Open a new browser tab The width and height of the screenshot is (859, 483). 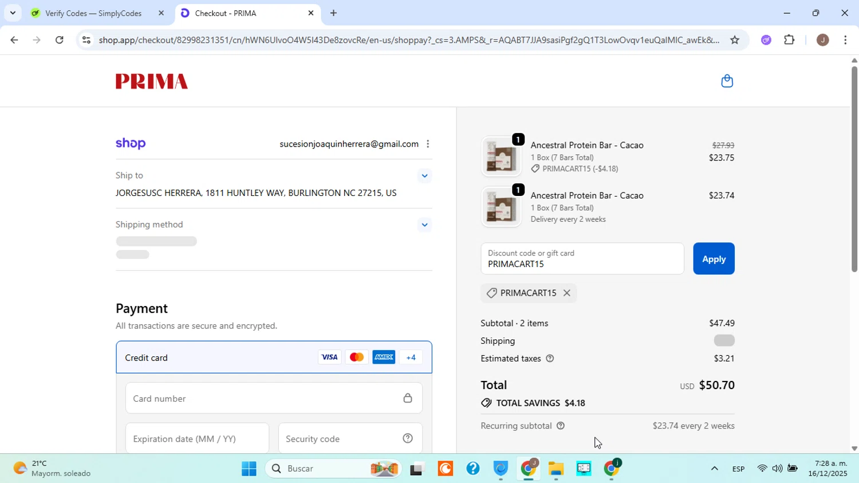[333, 13]
